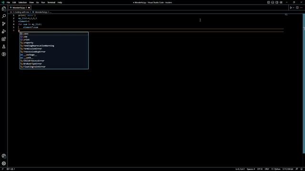Open the run button dropdown arrow
This screenshot has width=305, height=171.
(294, 8)
